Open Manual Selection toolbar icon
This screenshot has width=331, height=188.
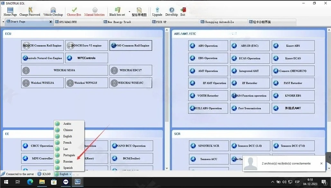tap(94, 11)
